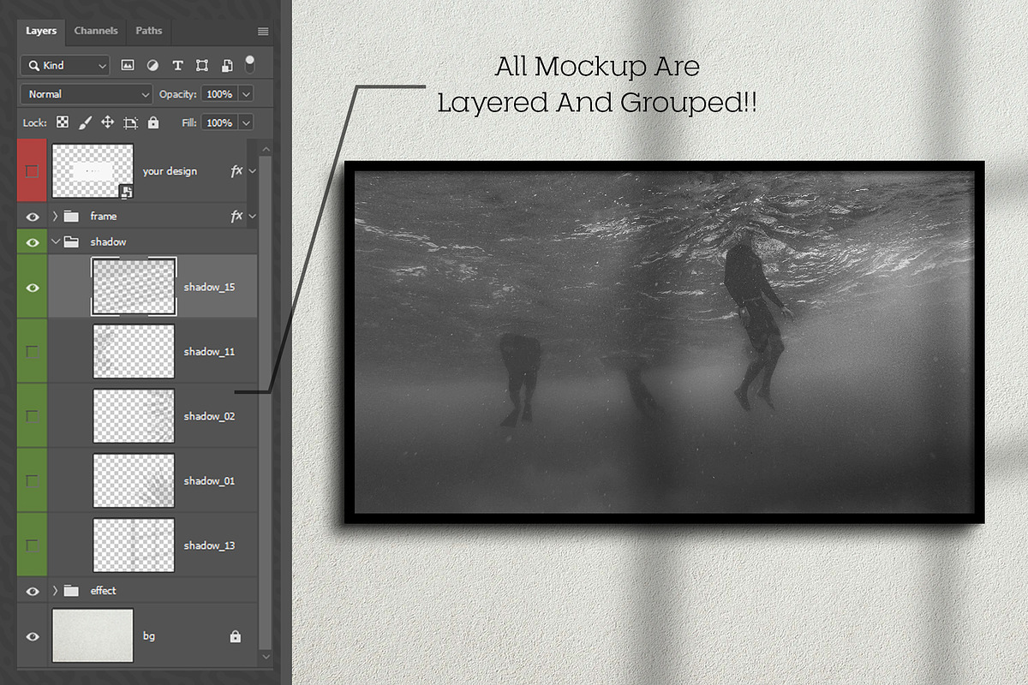The width and height of the screenshot is (1028, 685).
Task: Lock transparent pixels icon
Action: tap(62, 122)
